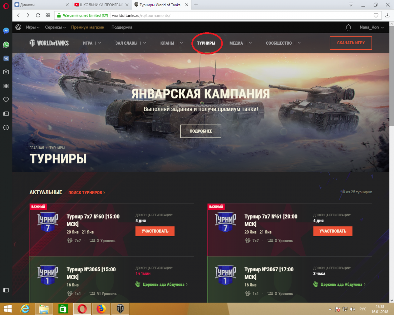This screenshot has width=394, height=315.
Task: Bookmark this page with the heart icon
Action: [x=376, y=15]
